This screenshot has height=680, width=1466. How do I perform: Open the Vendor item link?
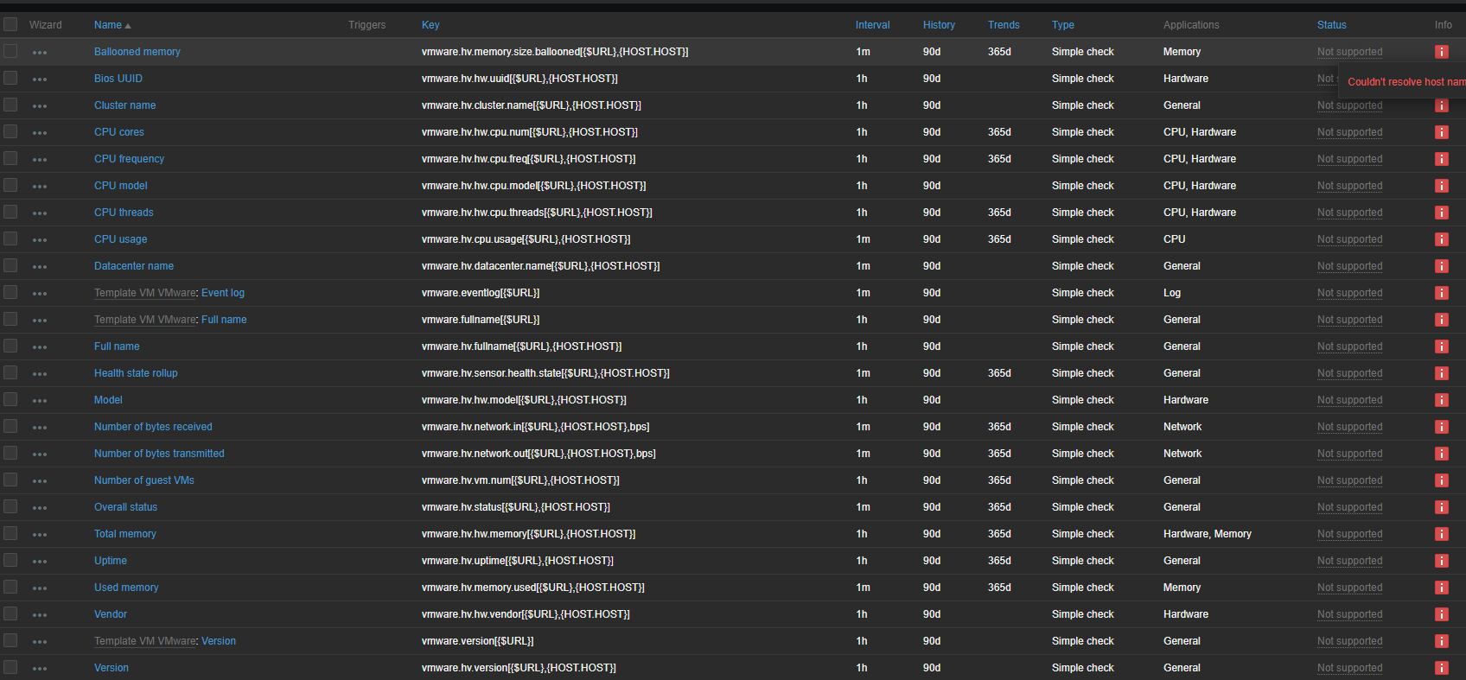[x=111, y=614]
